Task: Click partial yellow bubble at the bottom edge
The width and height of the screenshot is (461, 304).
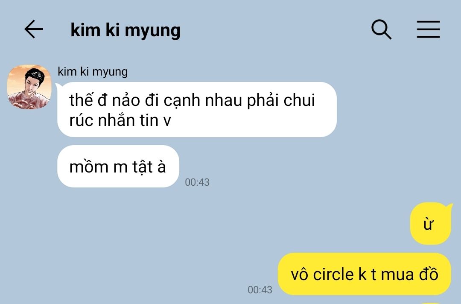Action: coord(431,303)
